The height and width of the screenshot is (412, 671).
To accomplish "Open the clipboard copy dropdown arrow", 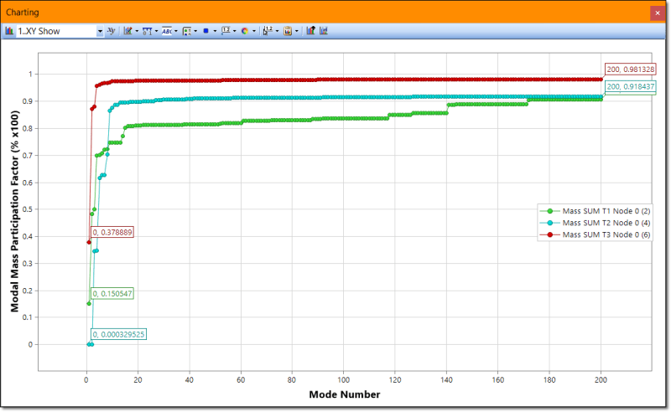I will point(296,31).
